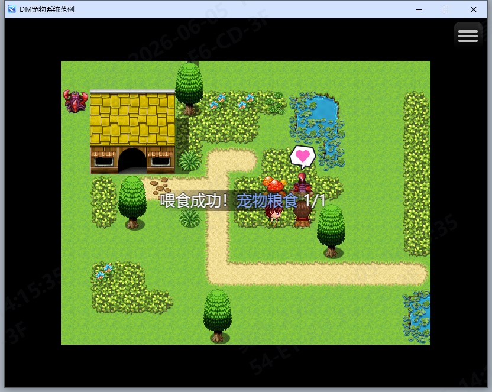Click the yellow tiled roof of the house
This screenshot has width=492, height=392.
(132, 119)
